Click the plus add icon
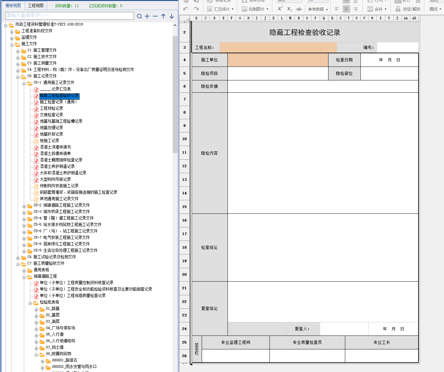This screenshot has height=372, width=444. 147,16
